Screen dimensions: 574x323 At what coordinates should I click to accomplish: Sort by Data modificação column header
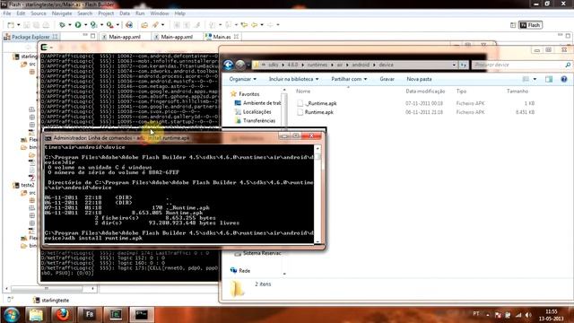point(425,92)
